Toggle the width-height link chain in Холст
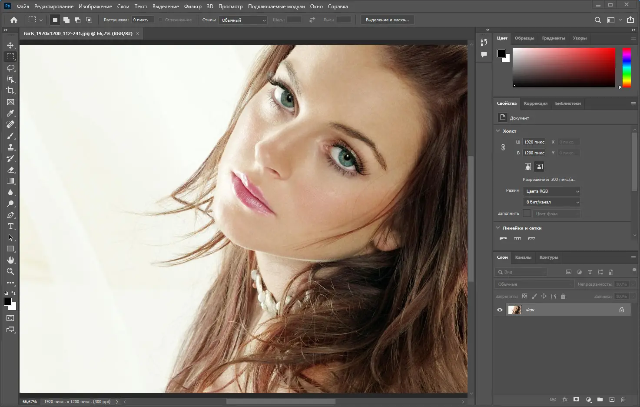This screenshot has height=407, width=640. pyautogui.click(x=503, y=147)
